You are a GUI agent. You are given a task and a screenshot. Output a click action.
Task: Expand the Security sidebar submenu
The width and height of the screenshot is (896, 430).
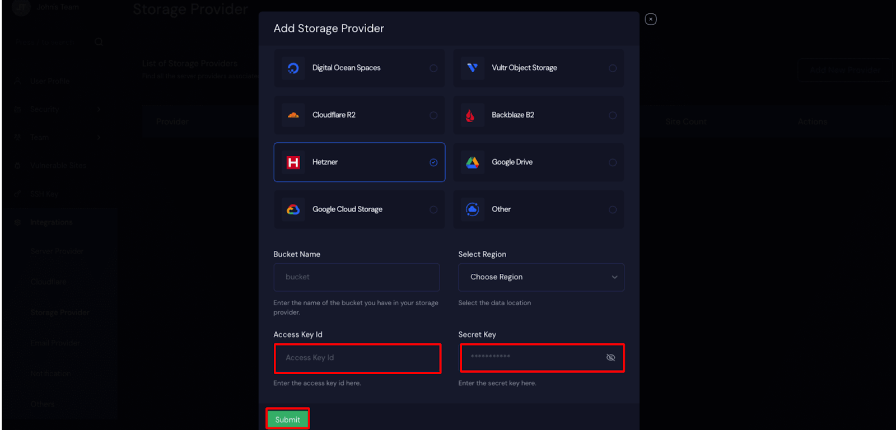coord(99,109)
